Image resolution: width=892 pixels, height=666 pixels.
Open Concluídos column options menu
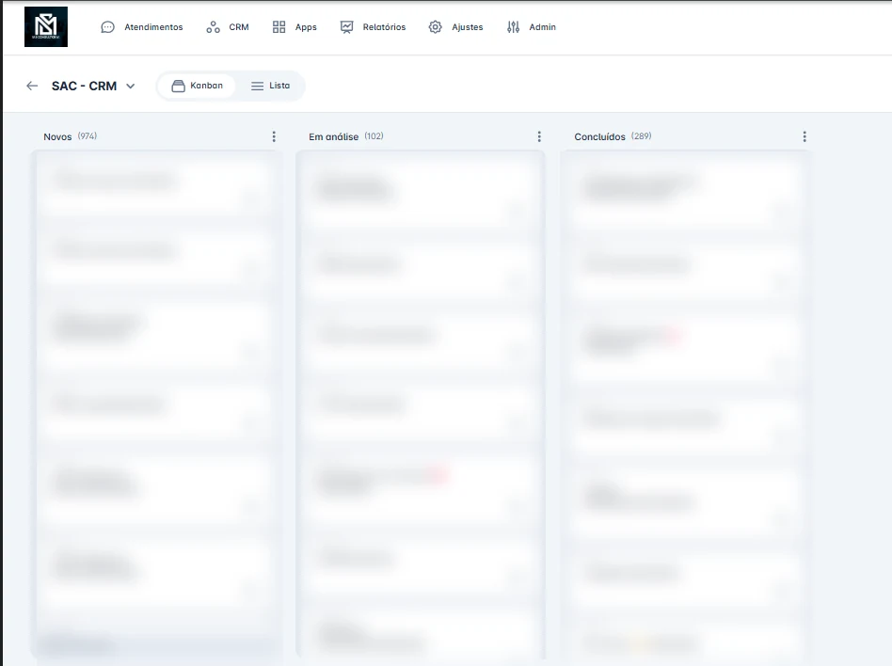click(x=804, y=136)
